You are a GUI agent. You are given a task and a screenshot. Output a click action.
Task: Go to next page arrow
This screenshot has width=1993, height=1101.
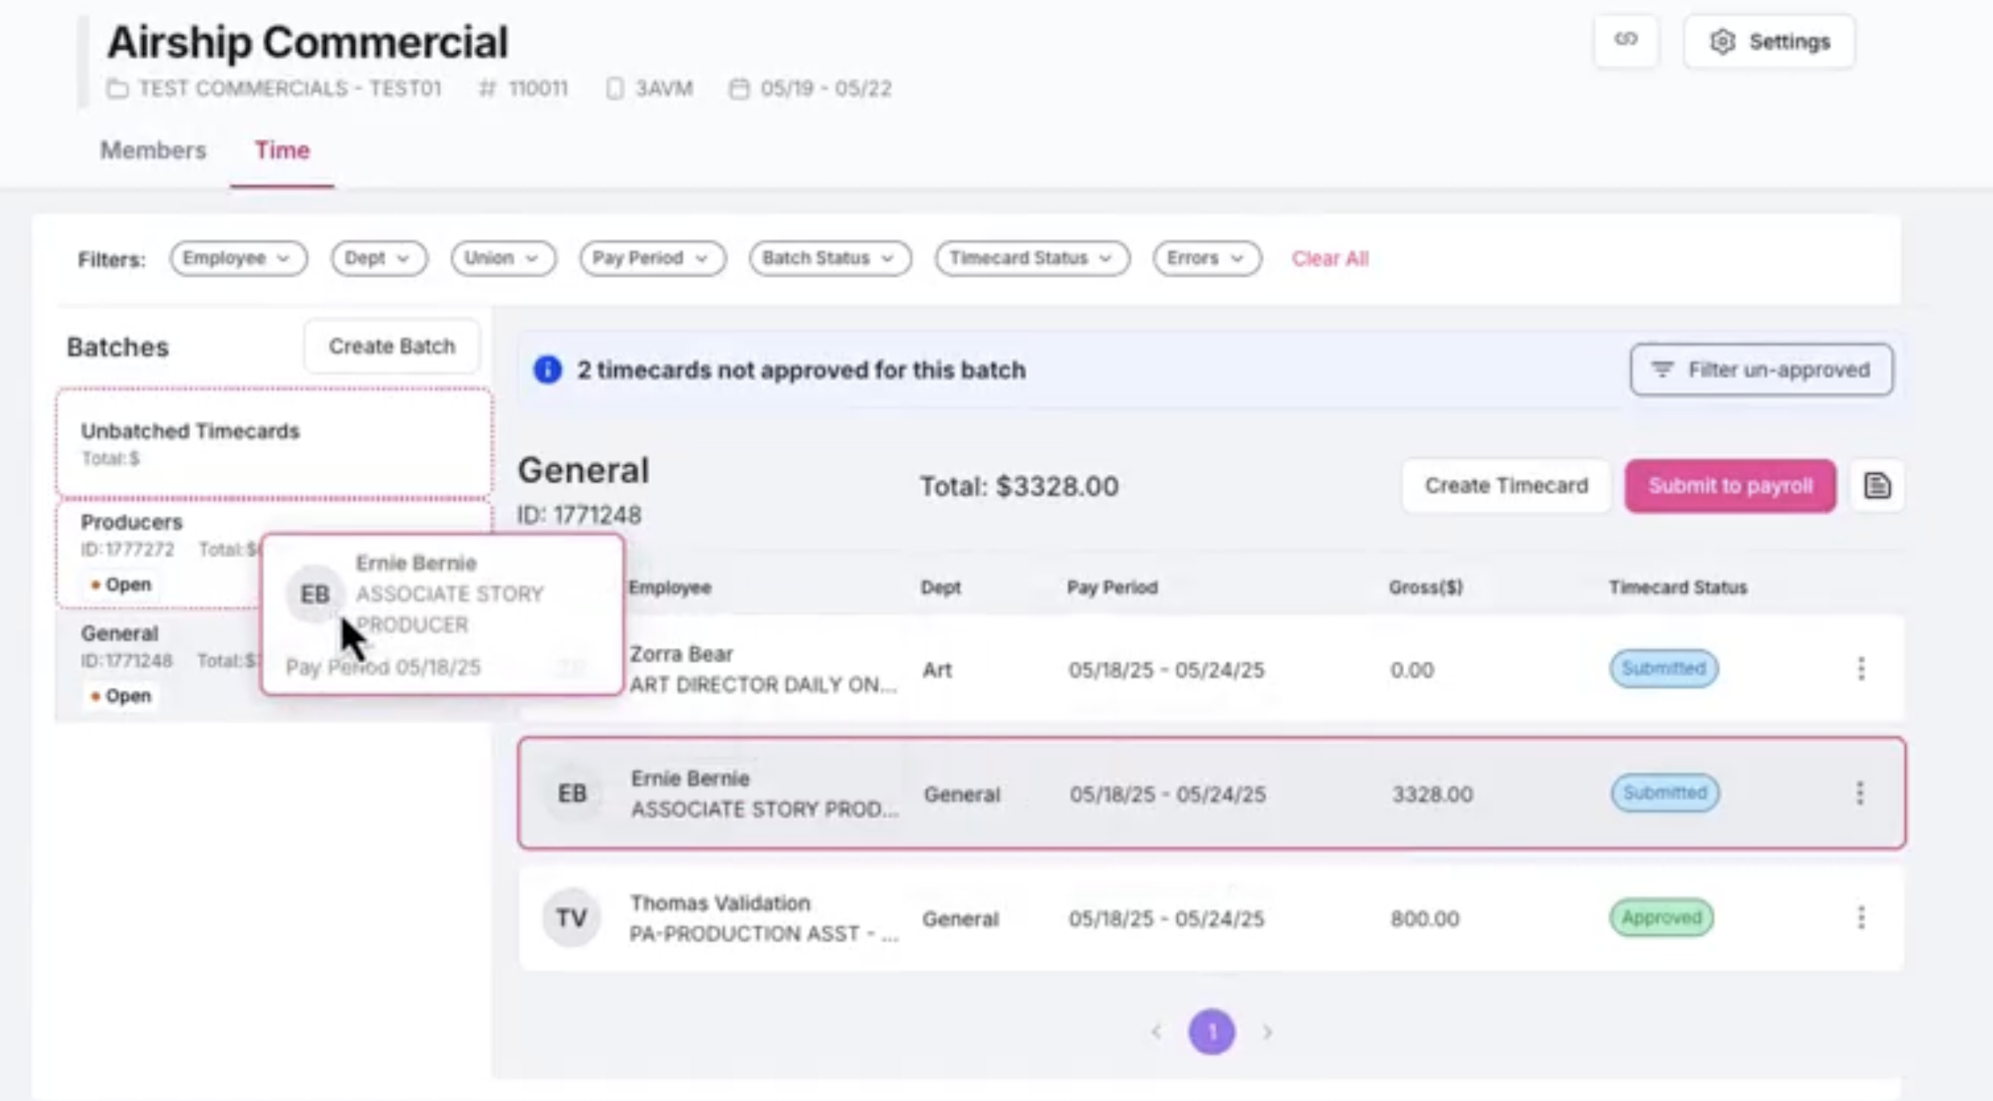[1267, 1031]
